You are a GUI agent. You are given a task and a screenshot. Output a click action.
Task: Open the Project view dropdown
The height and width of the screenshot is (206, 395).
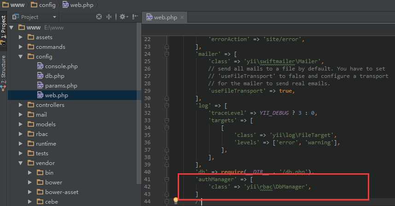coord(54,17)
